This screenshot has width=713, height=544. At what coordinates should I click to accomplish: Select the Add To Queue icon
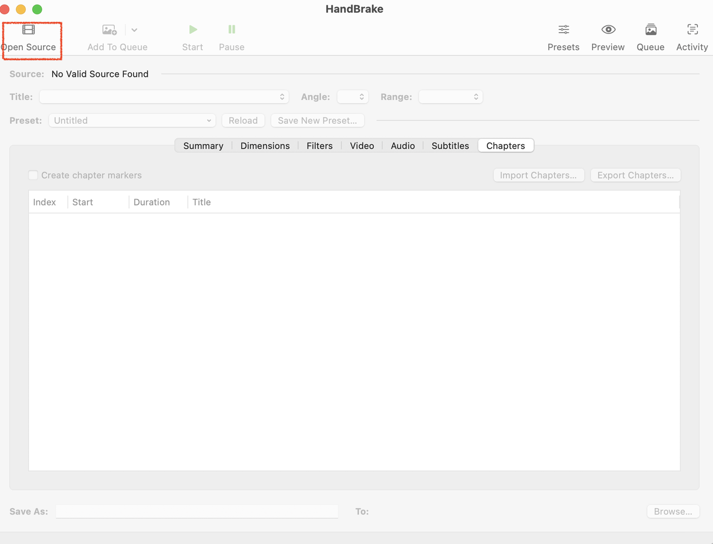click(109, 30)
